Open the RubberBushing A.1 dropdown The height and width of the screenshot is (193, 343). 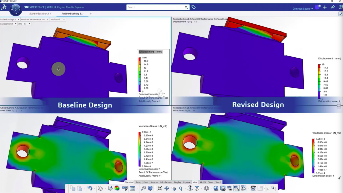click(x=10, y=19)
